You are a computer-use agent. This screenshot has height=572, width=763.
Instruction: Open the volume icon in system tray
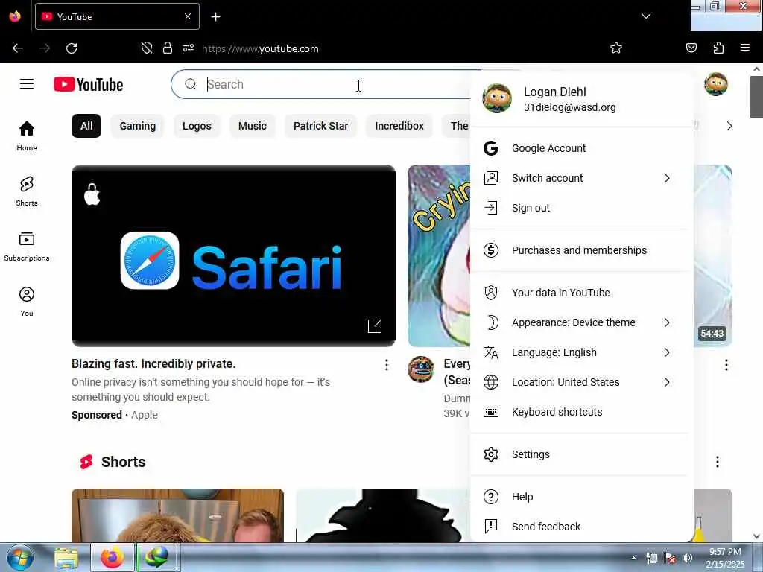(687, 558)
